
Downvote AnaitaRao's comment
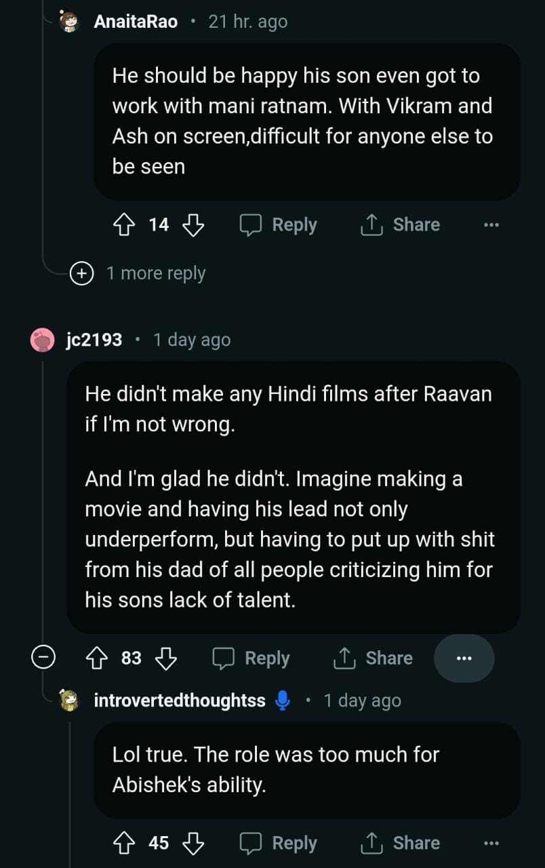pos(193,224)
